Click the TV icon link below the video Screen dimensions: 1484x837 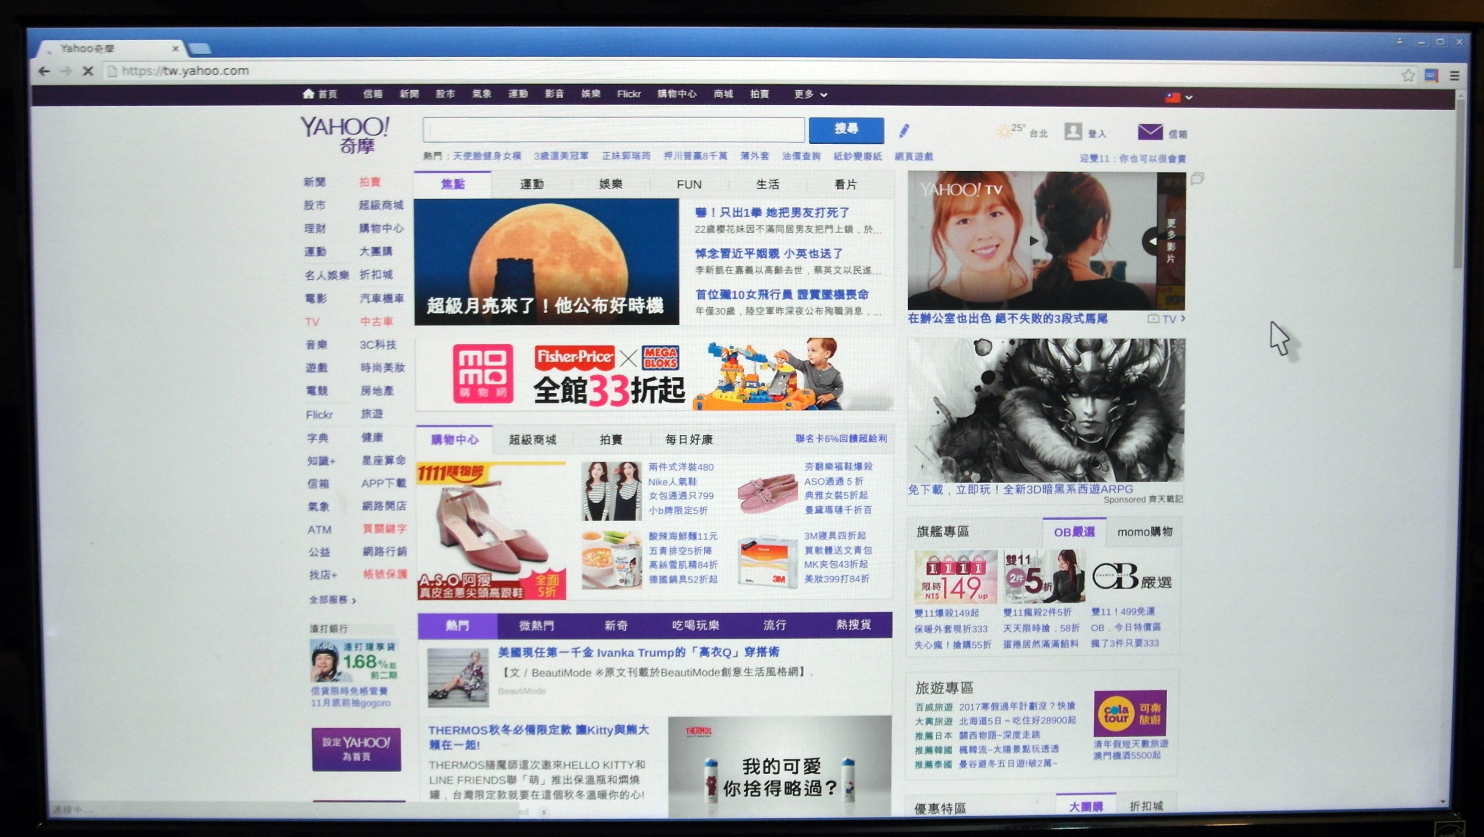[1165, 319]
